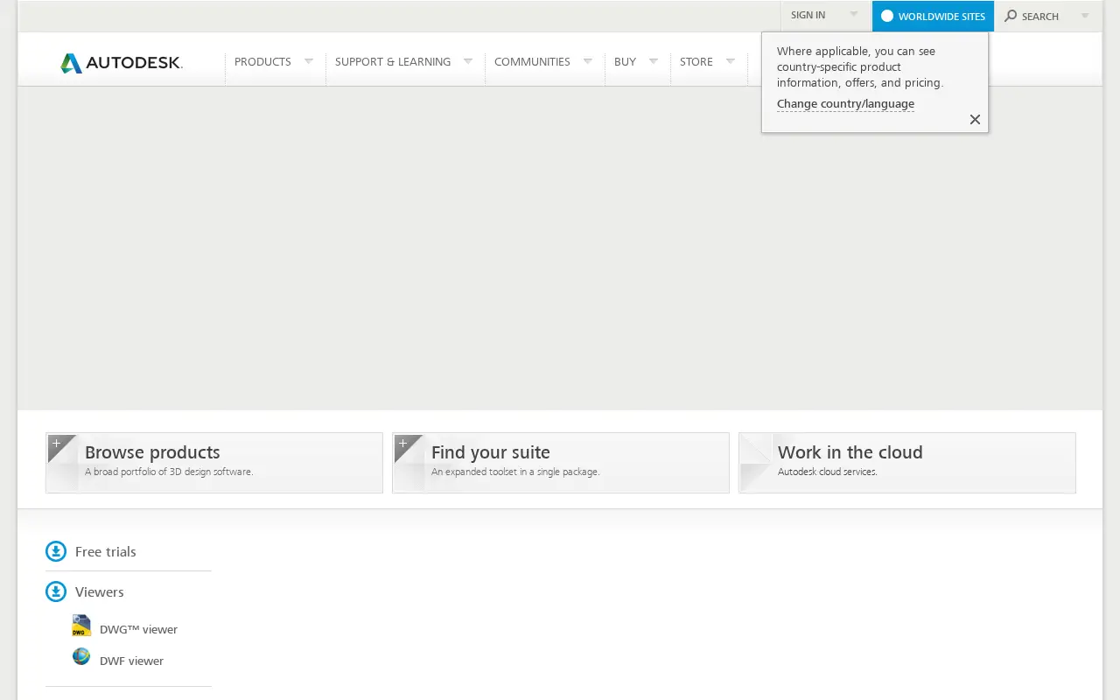Screen dimensions: 1120x700
Task: Open the DWF viewer link
Action: click(131, 661)
